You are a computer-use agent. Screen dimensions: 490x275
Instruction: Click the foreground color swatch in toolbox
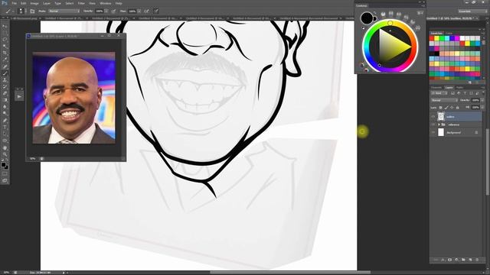pyautogui.click(x=3, y=165)
